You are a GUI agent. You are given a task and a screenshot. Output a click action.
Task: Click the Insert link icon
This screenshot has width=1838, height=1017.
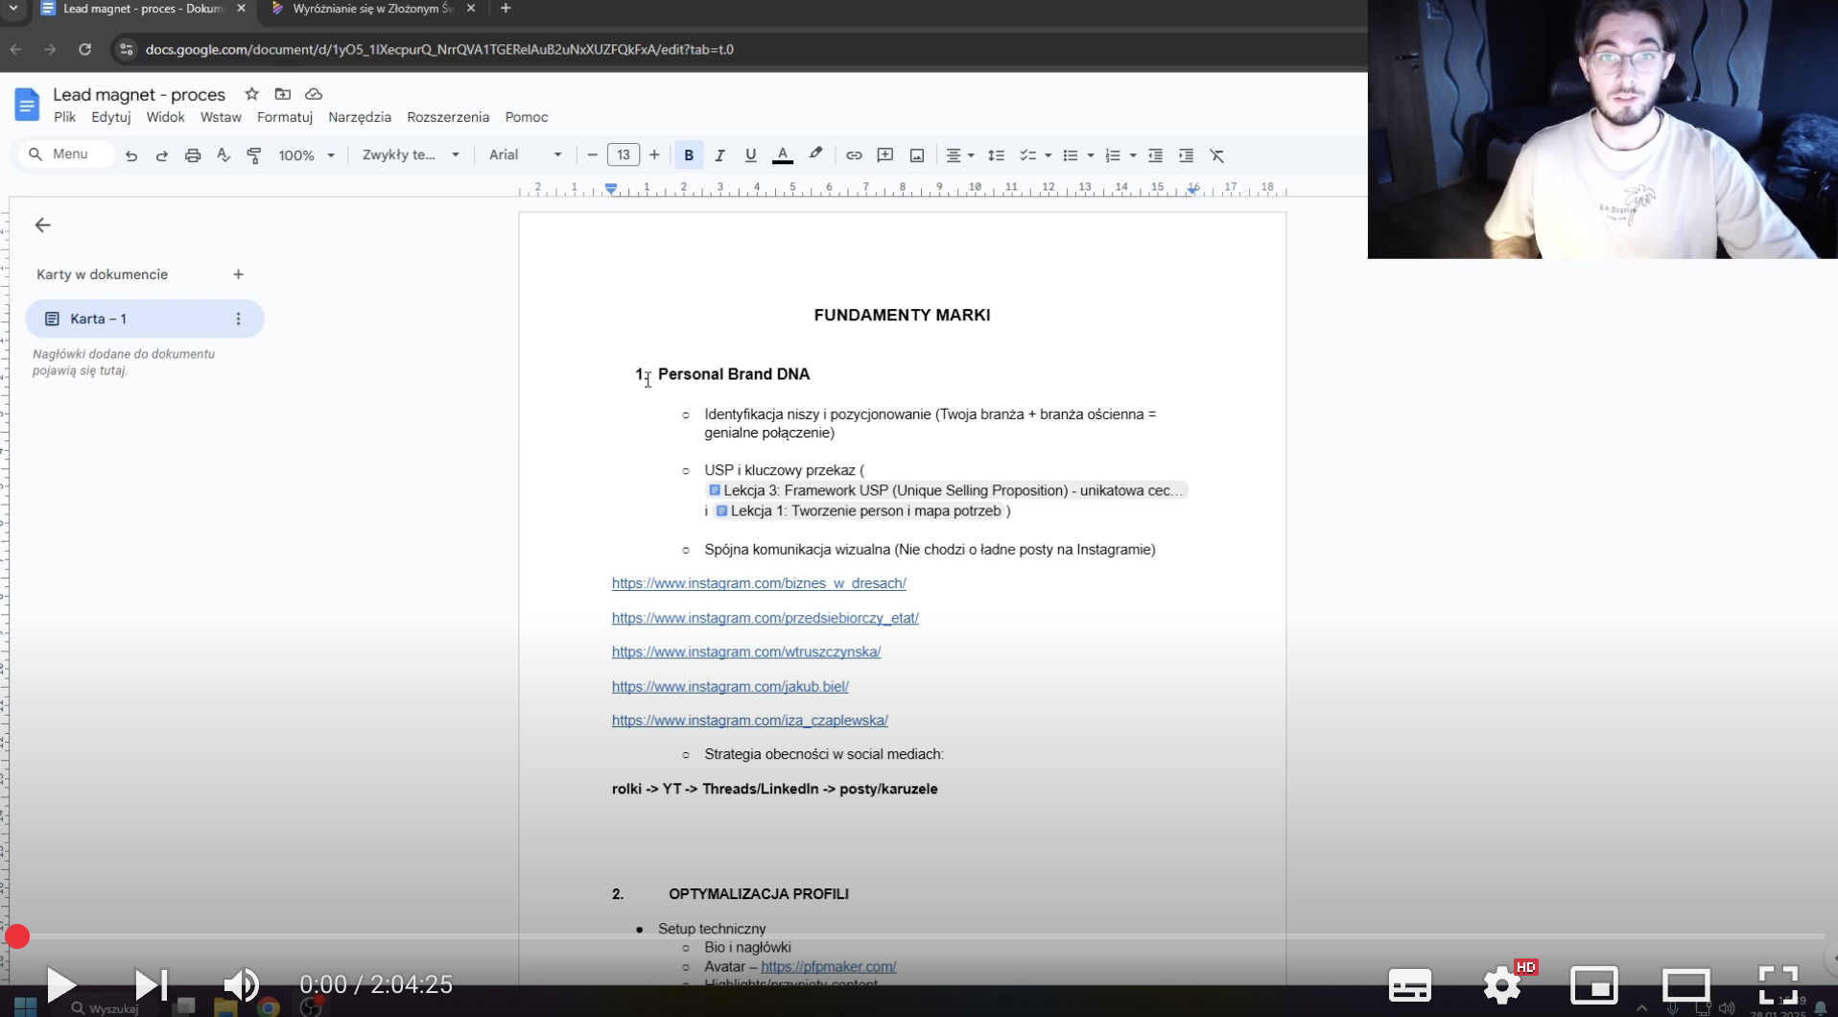coord(853,155)
